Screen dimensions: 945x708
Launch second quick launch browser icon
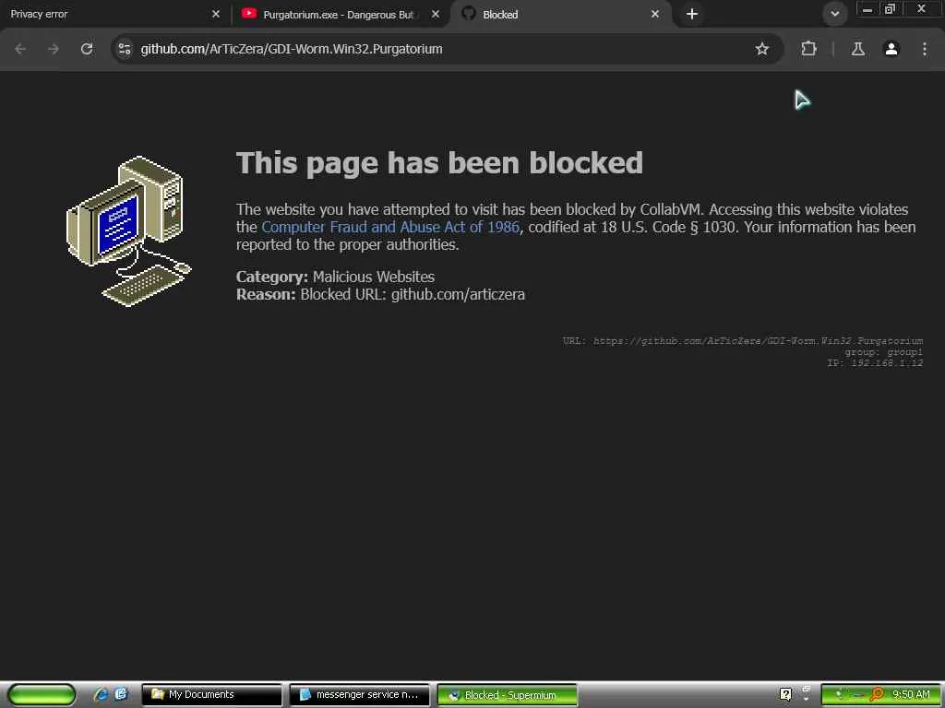pyautogui.click(x=121, y=694)
